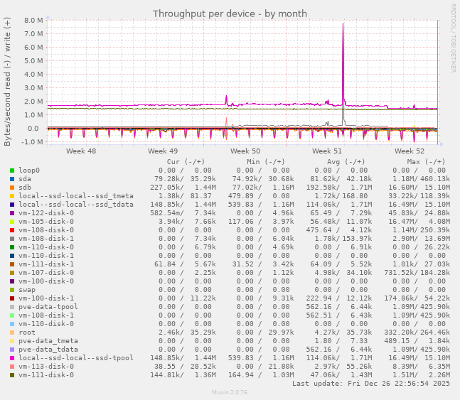Click the '7.66k' current write of vm-105-disk-0
Image resolution: width=460 pixels, height=400 pixels.
[205, 222]
